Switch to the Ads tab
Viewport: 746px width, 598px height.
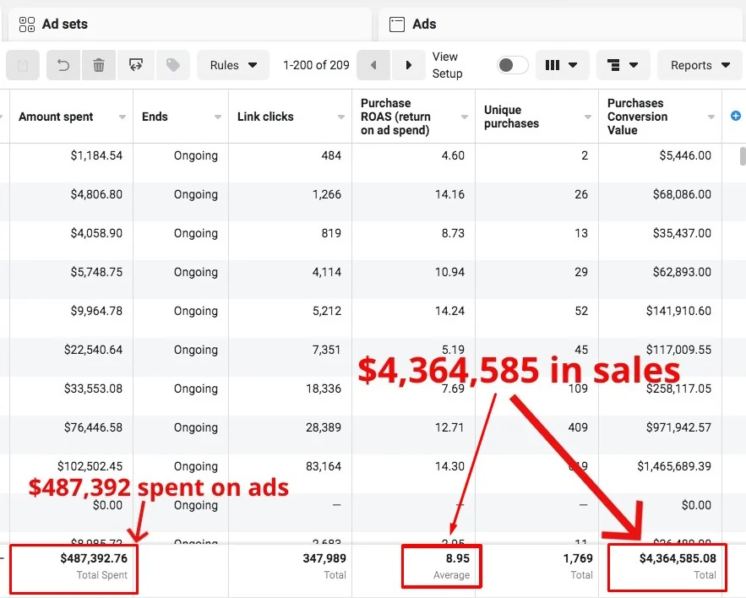tap(424, 24)
